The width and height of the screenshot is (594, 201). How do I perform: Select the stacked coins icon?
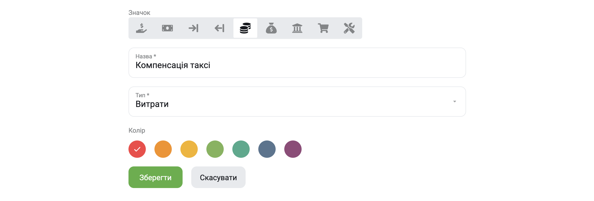point(245,28)
